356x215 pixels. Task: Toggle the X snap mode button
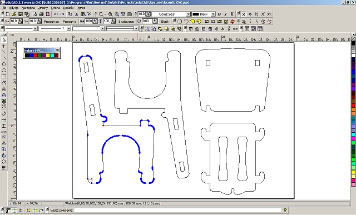point(244,14)
